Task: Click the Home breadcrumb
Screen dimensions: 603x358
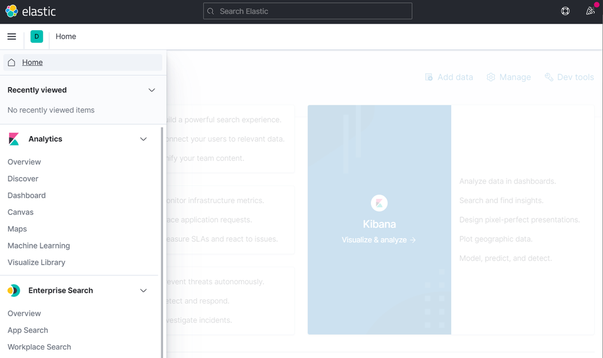Action: (66, 36)
